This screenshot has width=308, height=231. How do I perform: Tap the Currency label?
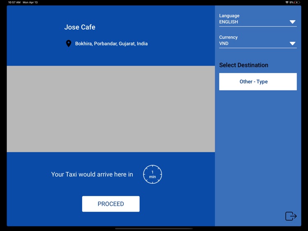point(228,37)
